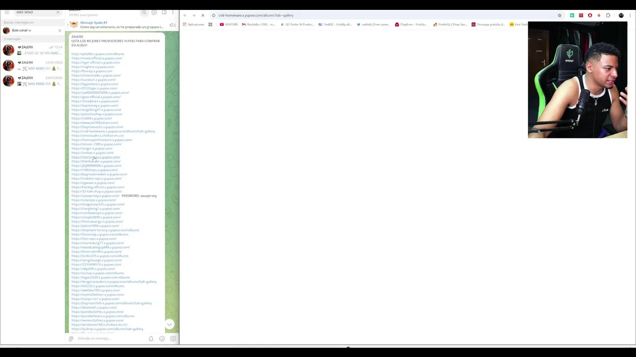Open the elephant-factory yupoo albums link
This screenshot has height=357, width=636.
tap(105, 230)
